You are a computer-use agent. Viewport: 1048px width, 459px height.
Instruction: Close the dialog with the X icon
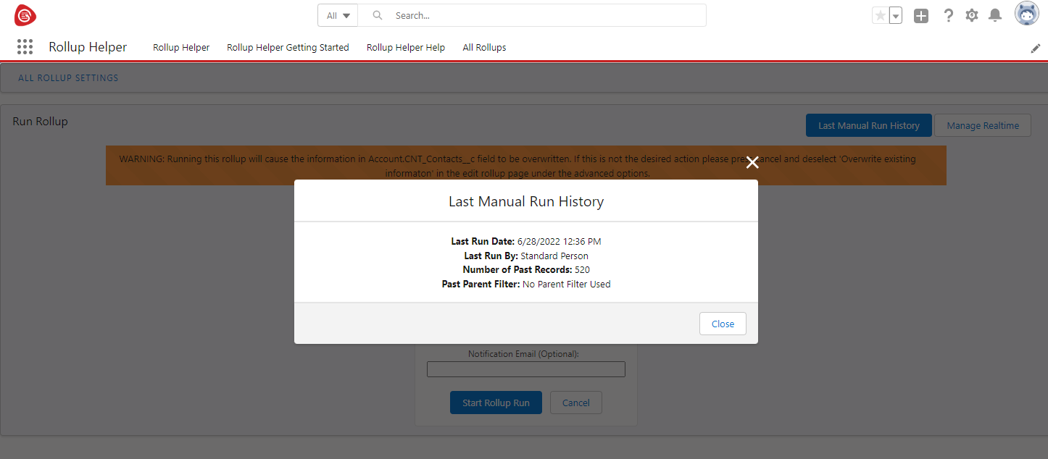pyautogui.click(x=752, y=162)
